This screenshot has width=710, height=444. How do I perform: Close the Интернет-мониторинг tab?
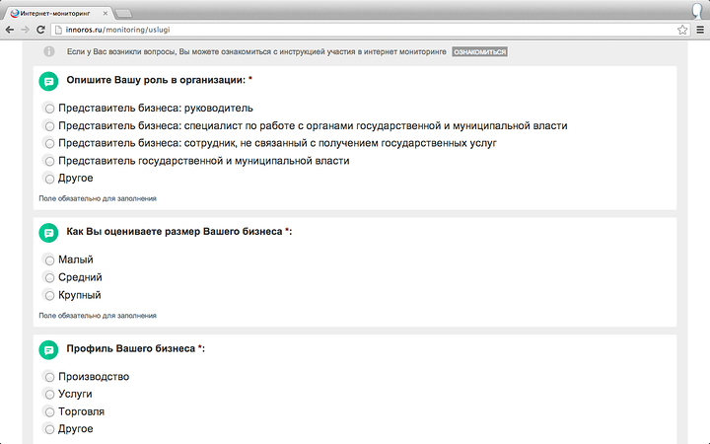click(x=106, y=13)
